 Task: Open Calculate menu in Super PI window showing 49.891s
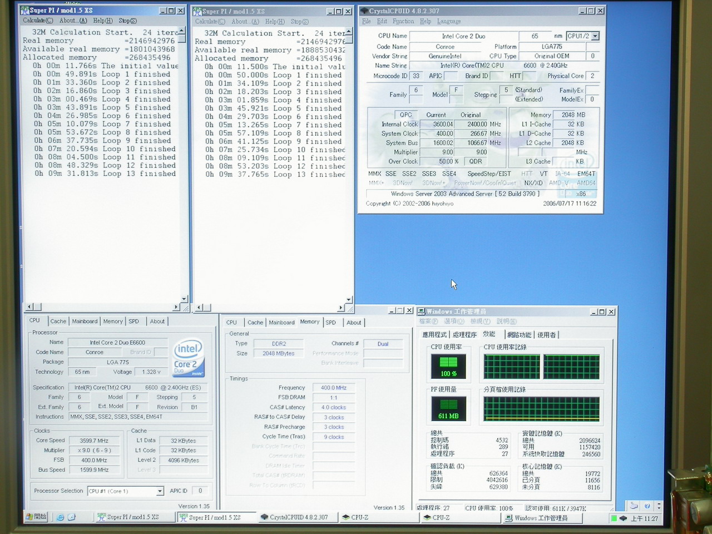(38, 21)
